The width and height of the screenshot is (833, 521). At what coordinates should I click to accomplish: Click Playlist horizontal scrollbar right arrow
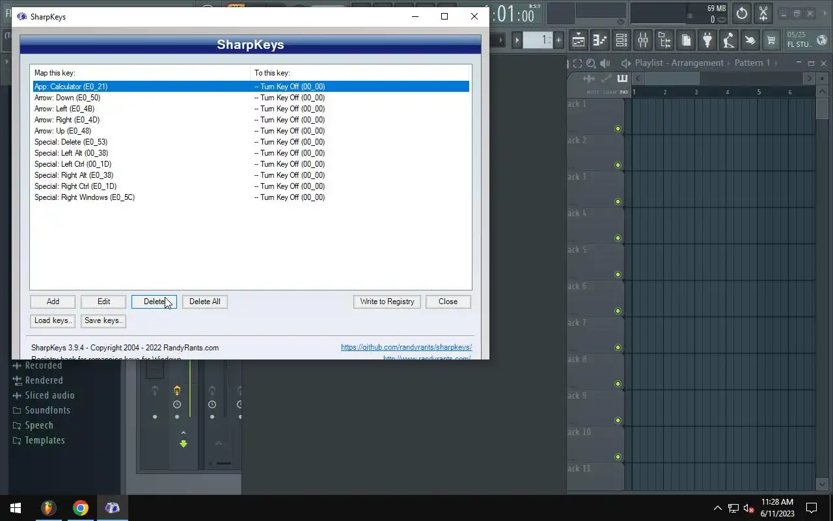point(809,79)
